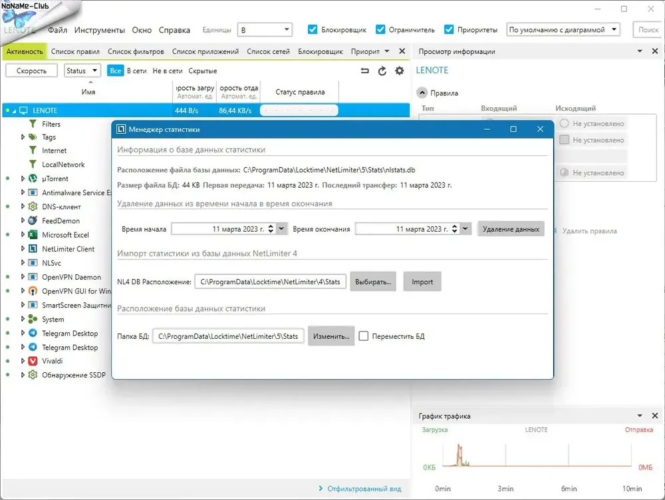
Task: Open the Отфильтрованный вид link
Action: (x=364, y=489)
